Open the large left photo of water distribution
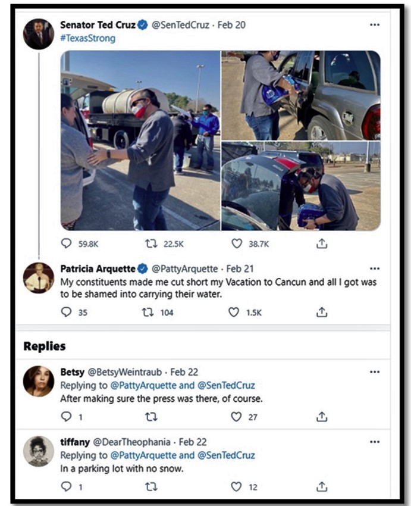411x506 pixels. (140, 140)
